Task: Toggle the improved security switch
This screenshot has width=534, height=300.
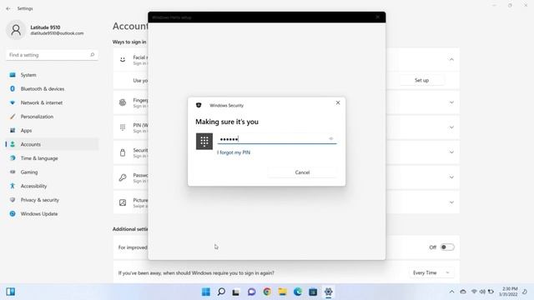Action: 447,247
